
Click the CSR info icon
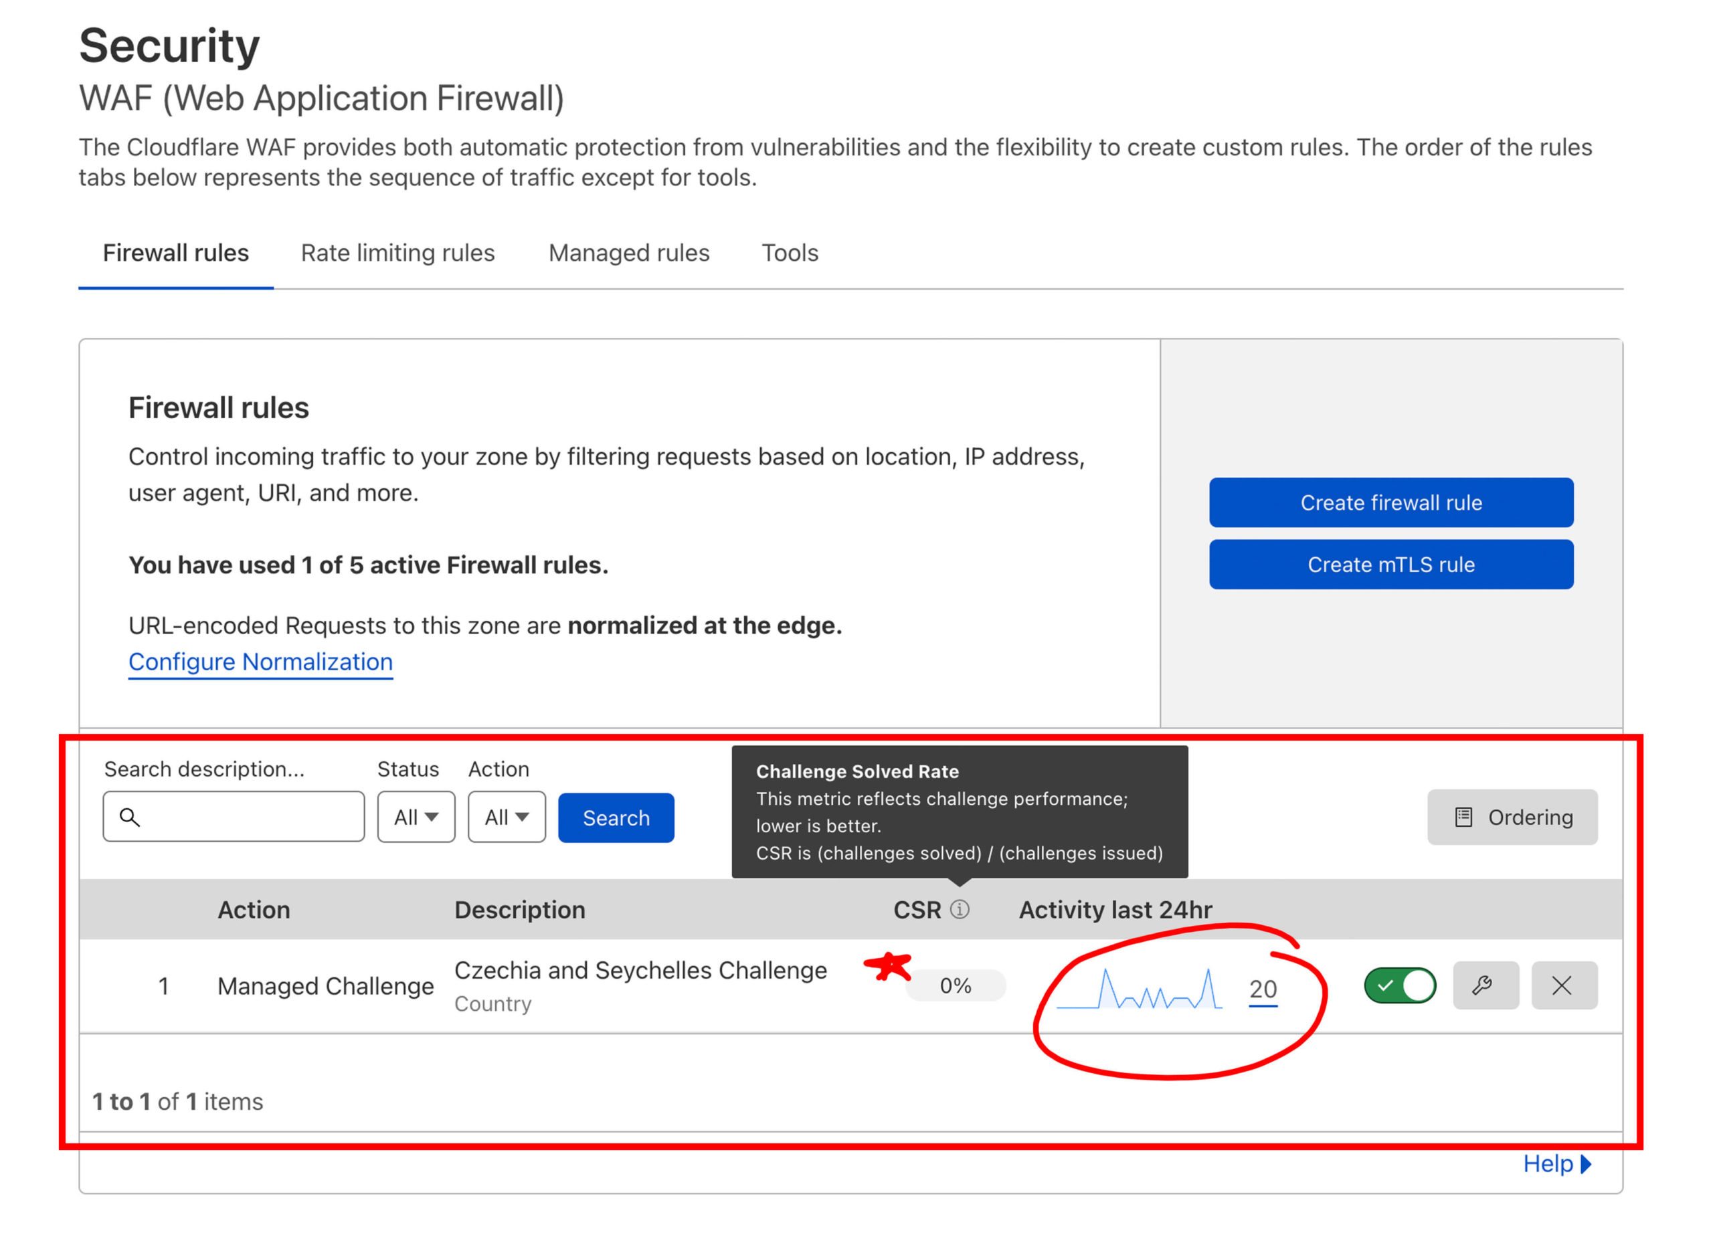[x=960, y=909]
